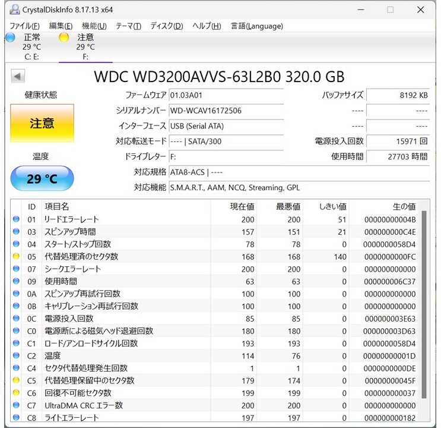Click the 健康状態 label
Image resolution: width=441 pixels, height=428 pixels.
(x=41, y=95)
